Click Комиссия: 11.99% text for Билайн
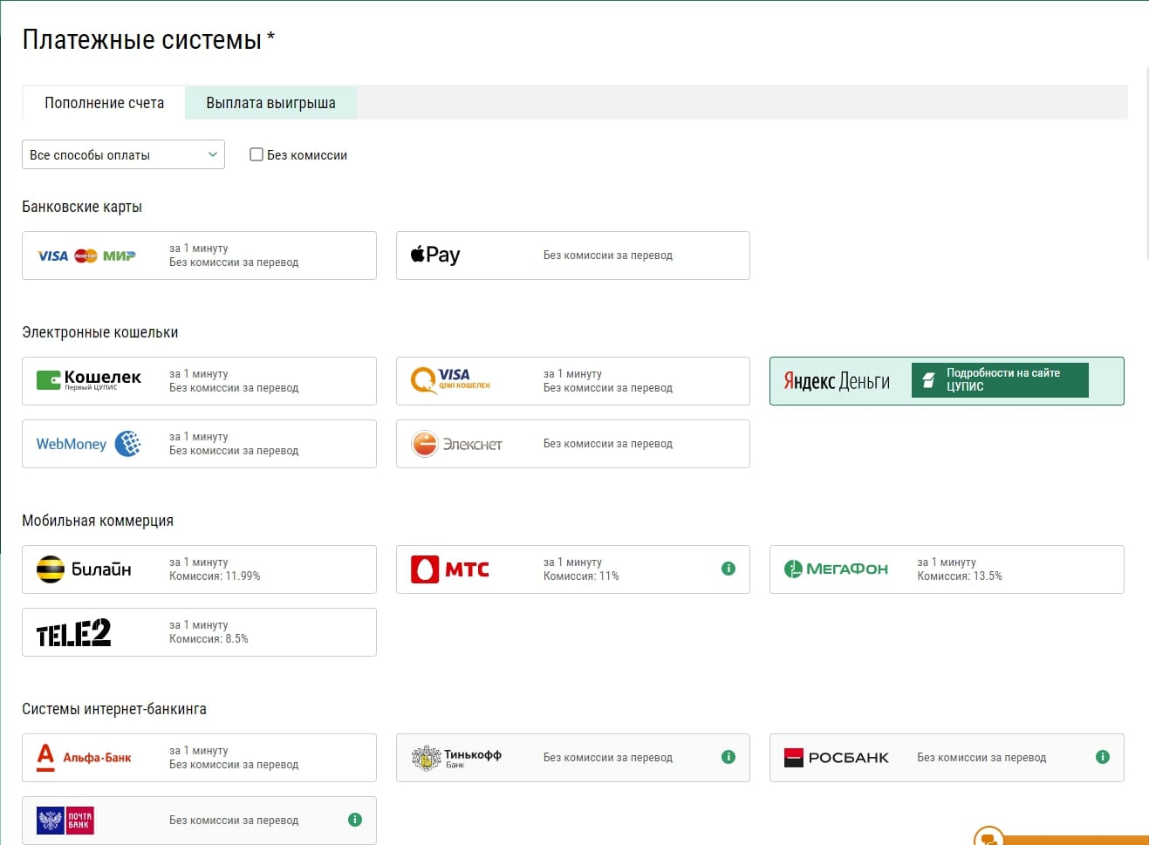The image size is (1149, 845). click(x=215, y=576)
